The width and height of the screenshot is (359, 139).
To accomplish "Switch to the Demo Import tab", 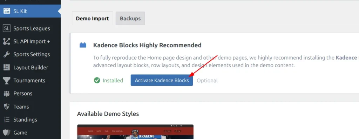I will [x=93, y=19].
